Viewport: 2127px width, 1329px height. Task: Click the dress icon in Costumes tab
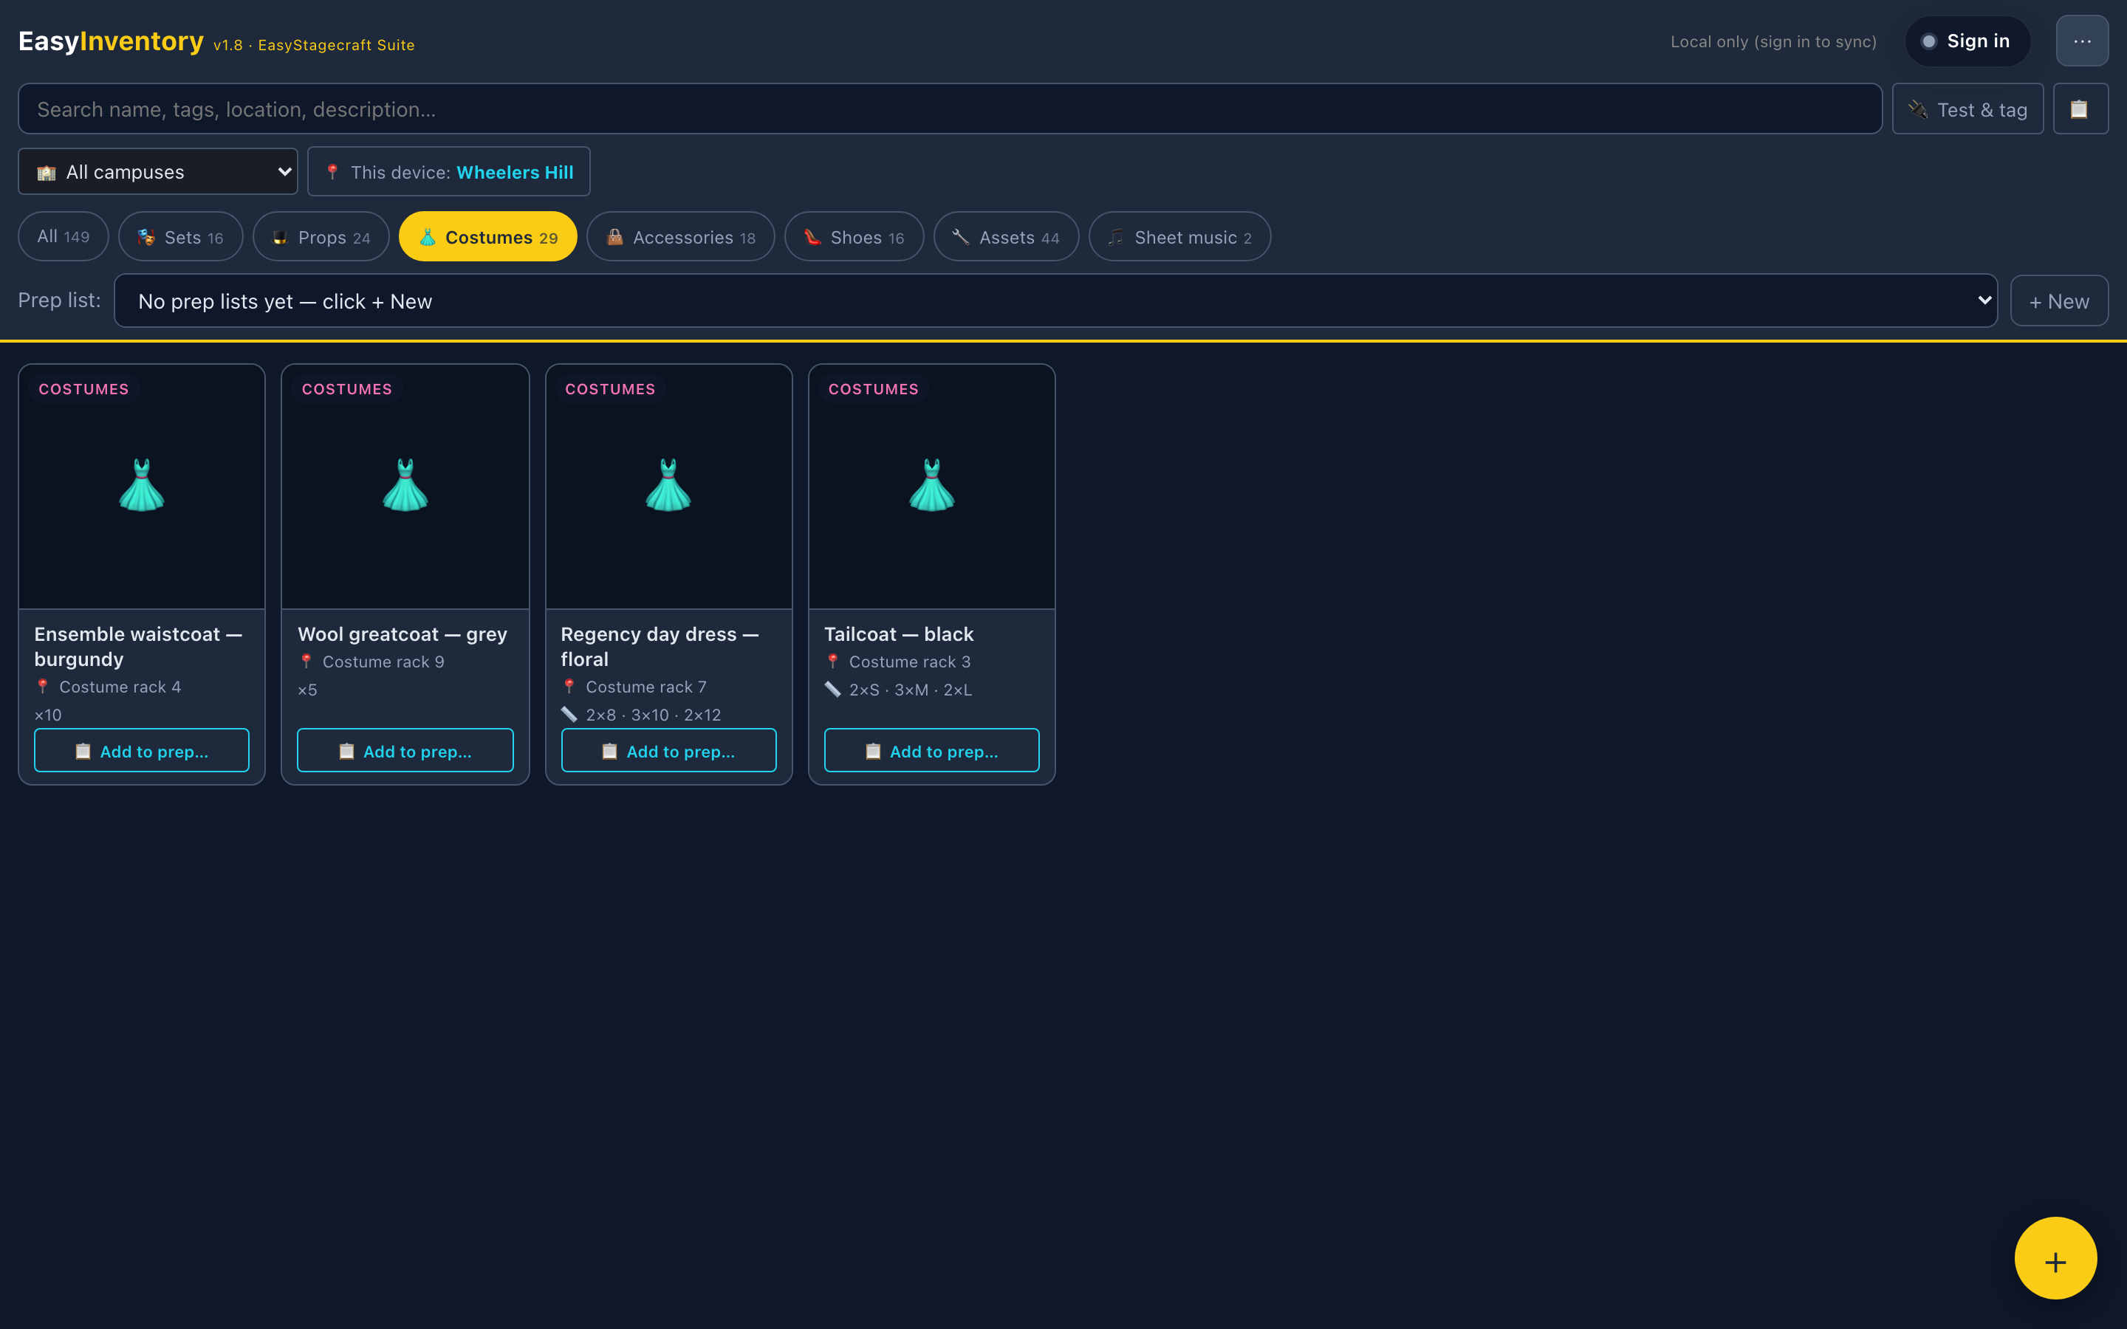428,236
